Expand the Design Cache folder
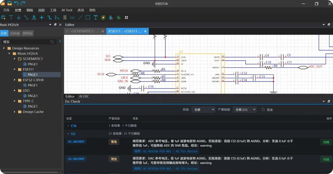 (x=14, y=112)
